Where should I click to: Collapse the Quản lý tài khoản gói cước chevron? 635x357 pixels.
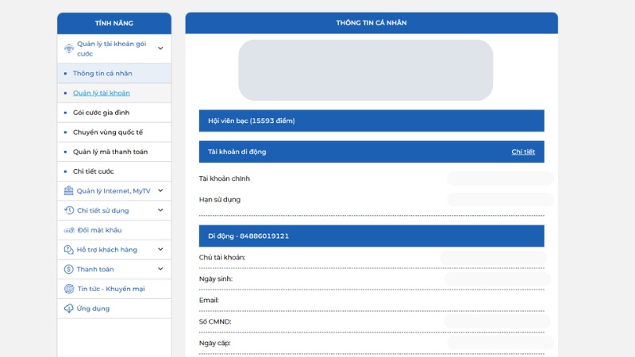[160, 48]
